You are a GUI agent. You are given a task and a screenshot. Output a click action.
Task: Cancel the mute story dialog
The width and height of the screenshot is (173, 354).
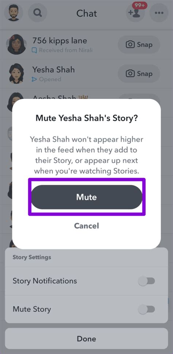click(x=86, y=226)
